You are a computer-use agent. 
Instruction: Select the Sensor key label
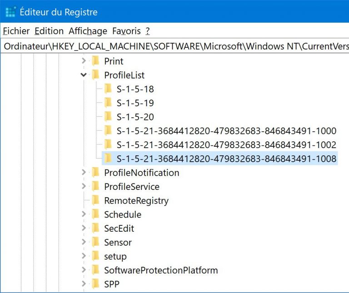(118, 243)
